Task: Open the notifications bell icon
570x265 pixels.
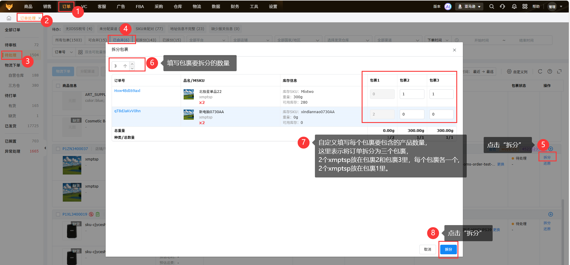Action: click(x=514, y=7)
